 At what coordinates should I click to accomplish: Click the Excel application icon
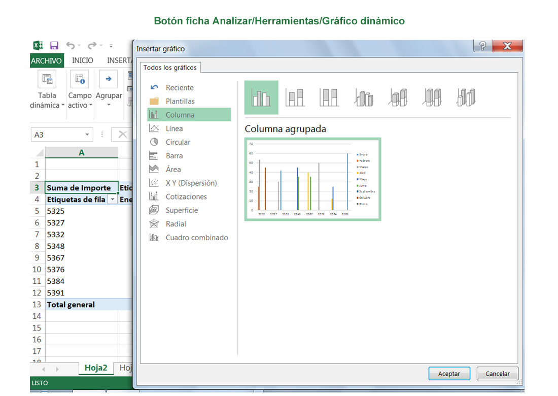38,45
